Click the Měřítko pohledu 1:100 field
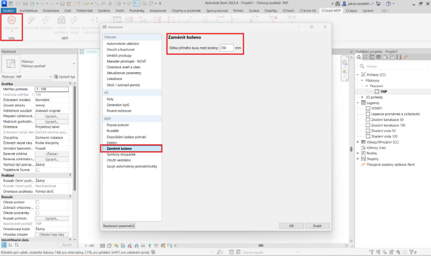 tap(52, 89)
